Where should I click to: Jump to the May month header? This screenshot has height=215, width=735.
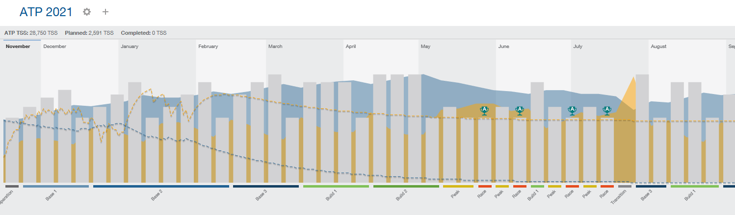[425, 47]
